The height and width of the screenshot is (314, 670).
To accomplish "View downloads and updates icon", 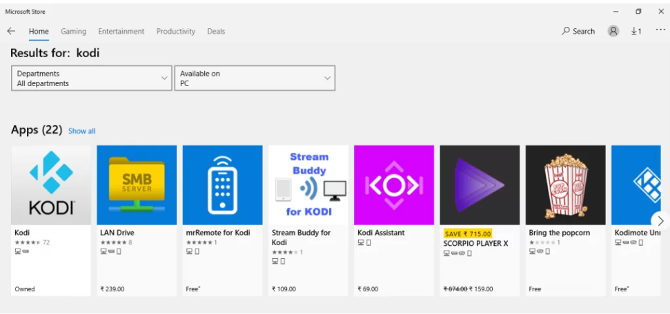I will [636, 31].
